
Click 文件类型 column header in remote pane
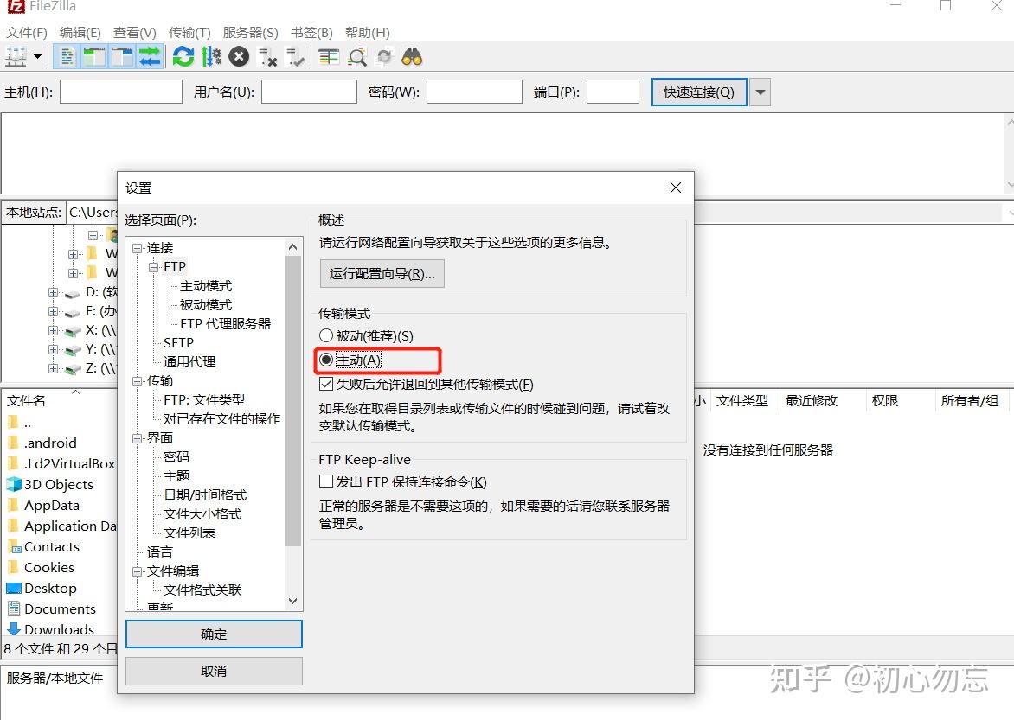(742, 401)
